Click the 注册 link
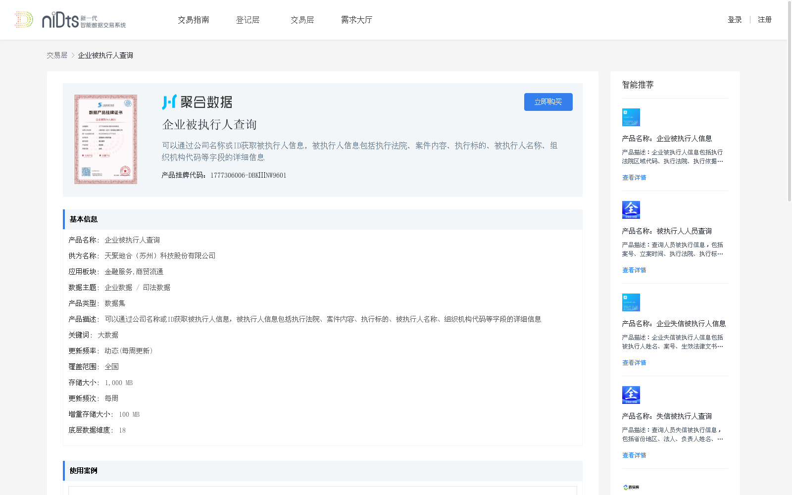792x495 pixels. point(765,20)
